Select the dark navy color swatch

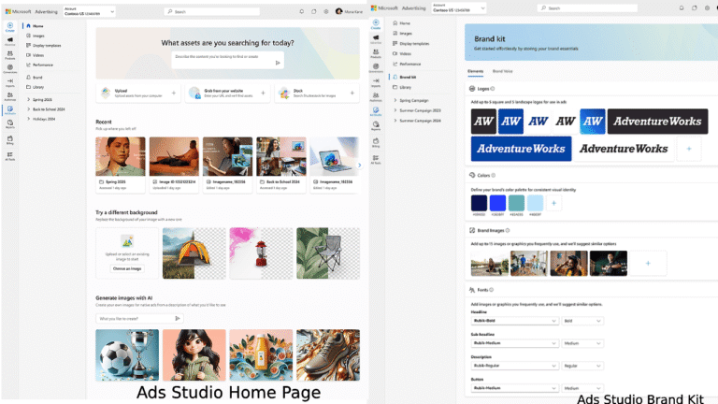pos(479,203)
